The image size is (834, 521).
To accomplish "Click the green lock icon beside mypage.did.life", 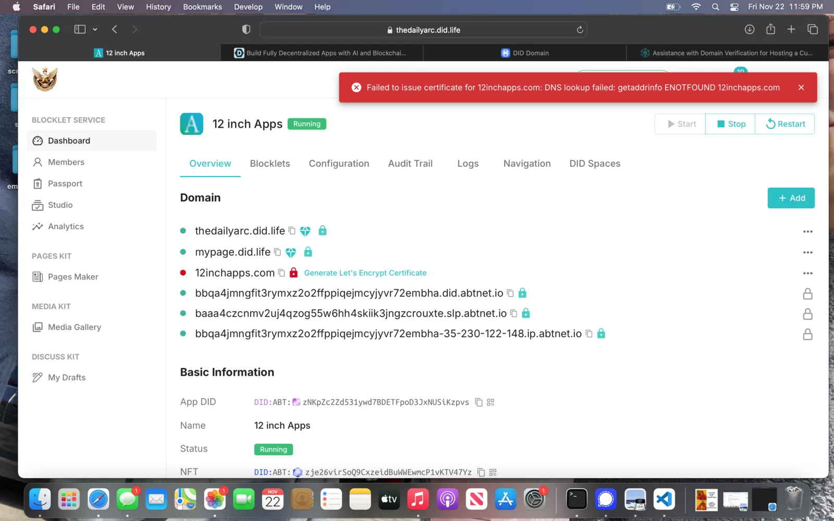I will click(308, 252).
